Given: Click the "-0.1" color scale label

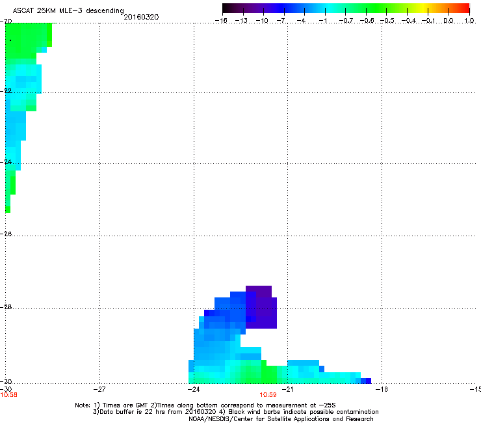Looking at the screenshot, I should [428, 21].
